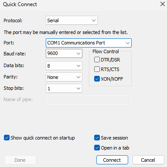Viewport: 167px width, 167px height.
Task: Click the greyed-out Done button
Action: pyautogui.click(x=20, y=160)
